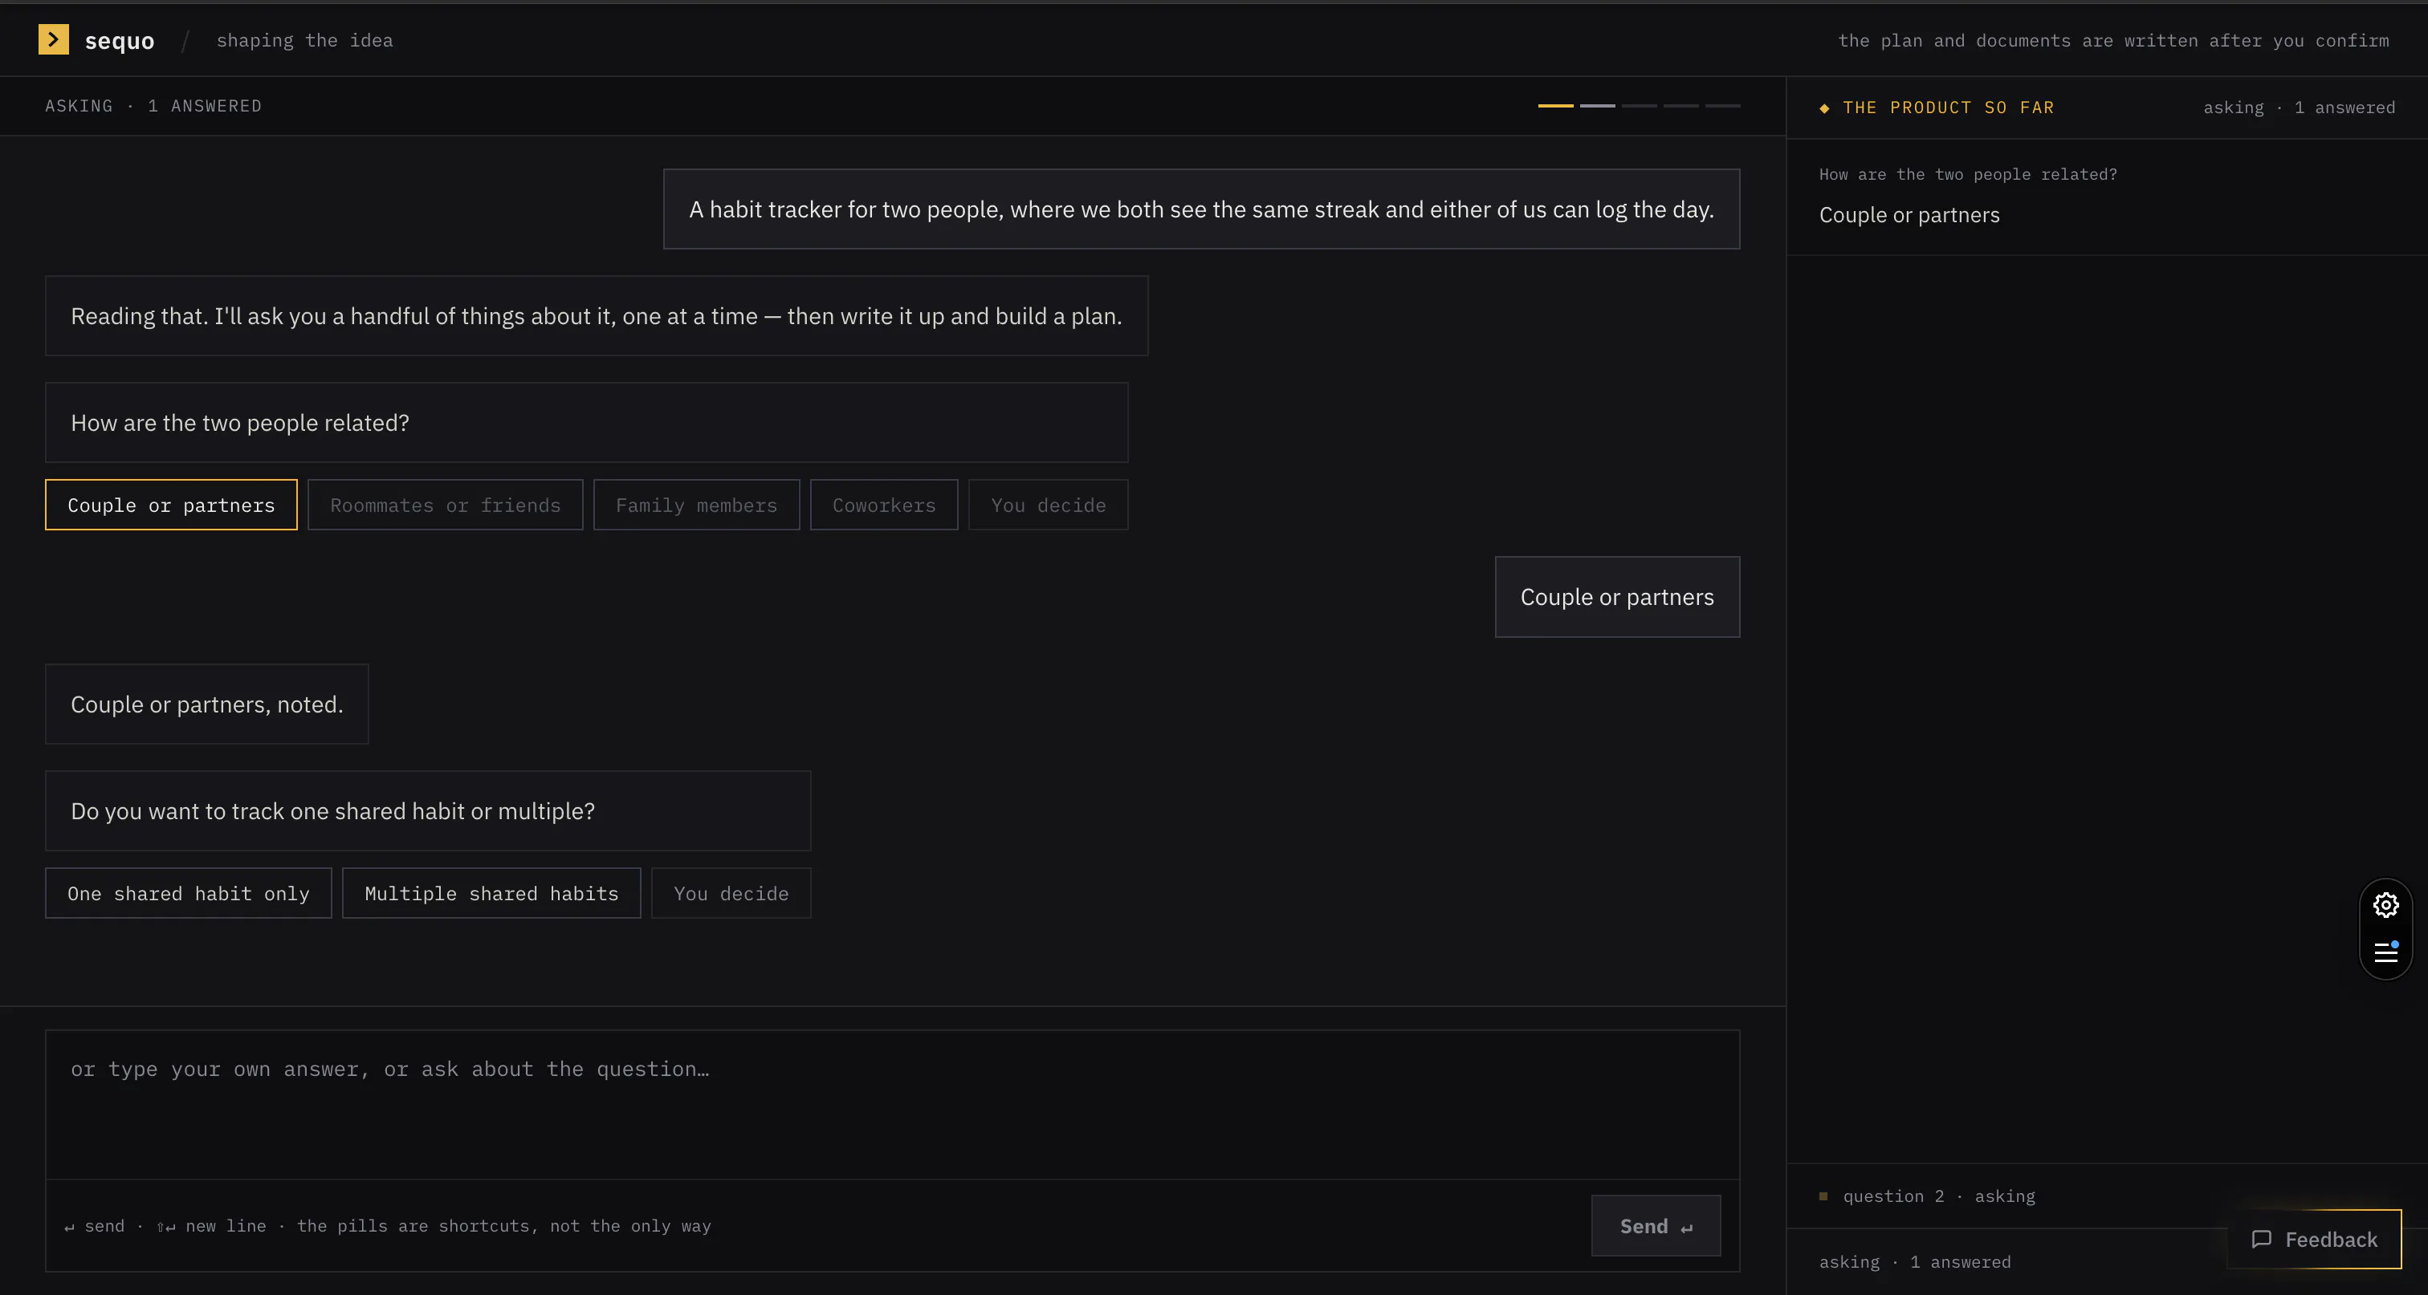2428x1295 pixels.
Task: Choose the Family members pill
Action: (697, 505)
